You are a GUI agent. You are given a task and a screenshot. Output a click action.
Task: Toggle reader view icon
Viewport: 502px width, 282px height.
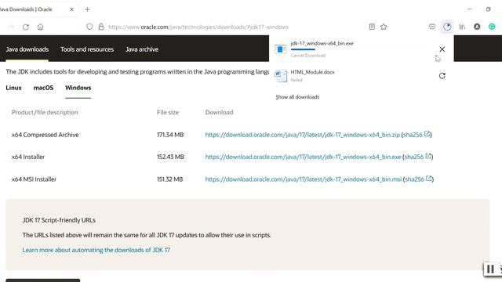[x=372, y=27]
